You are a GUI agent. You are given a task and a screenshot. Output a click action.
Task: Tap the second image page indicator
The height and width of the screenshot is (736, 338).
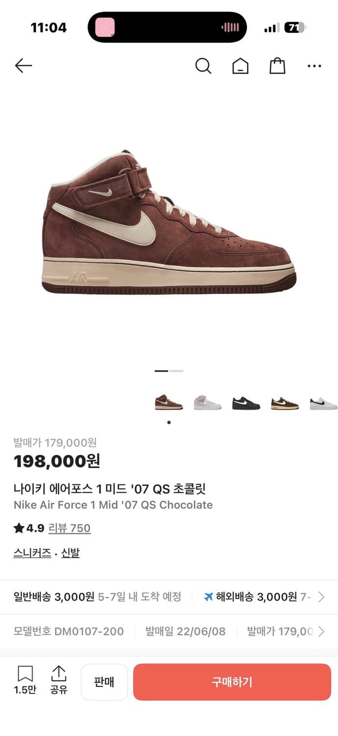pyautogui.click(x=176, y=371)
